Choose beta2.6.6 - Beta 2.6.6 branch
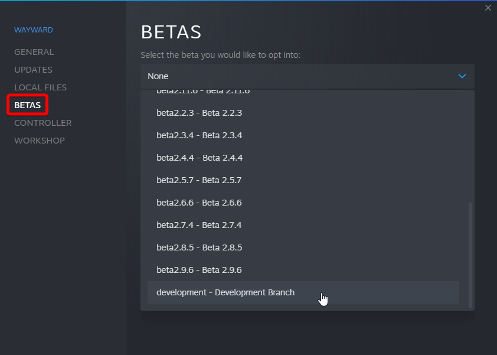The width and height of the screenshot is (497, 355). (x=200, y=203)
